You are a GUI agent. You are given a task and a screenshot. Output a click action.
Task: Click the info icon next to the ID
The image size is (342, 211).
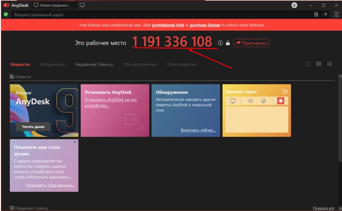pyautogui.click(x=220, y=43)
